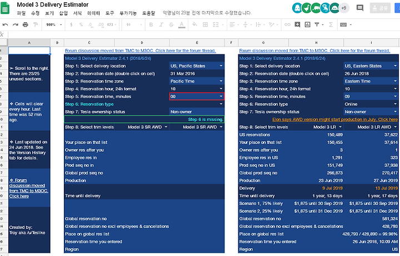This screenshot has height=256, width=400.
Task: Format as percent
Action: pos(81,25)
